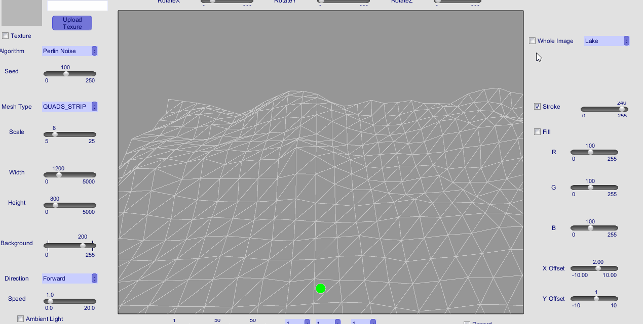Click the gray texture preview thumbnail

tap(22, 13)
